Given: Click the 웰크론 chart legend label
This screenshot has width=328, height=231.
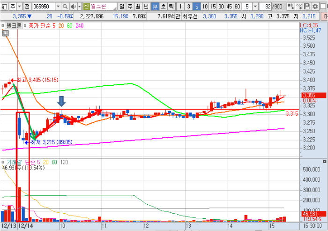Looking at the screenshot, I should coord(14,26).
